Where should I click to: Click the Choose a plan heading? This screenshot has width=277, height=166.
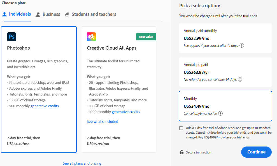[14, 3]
